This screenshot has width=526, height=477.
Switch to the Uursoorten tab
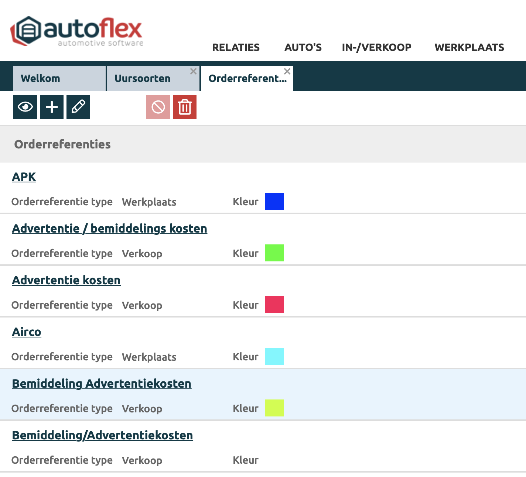[x=143, y=78]
